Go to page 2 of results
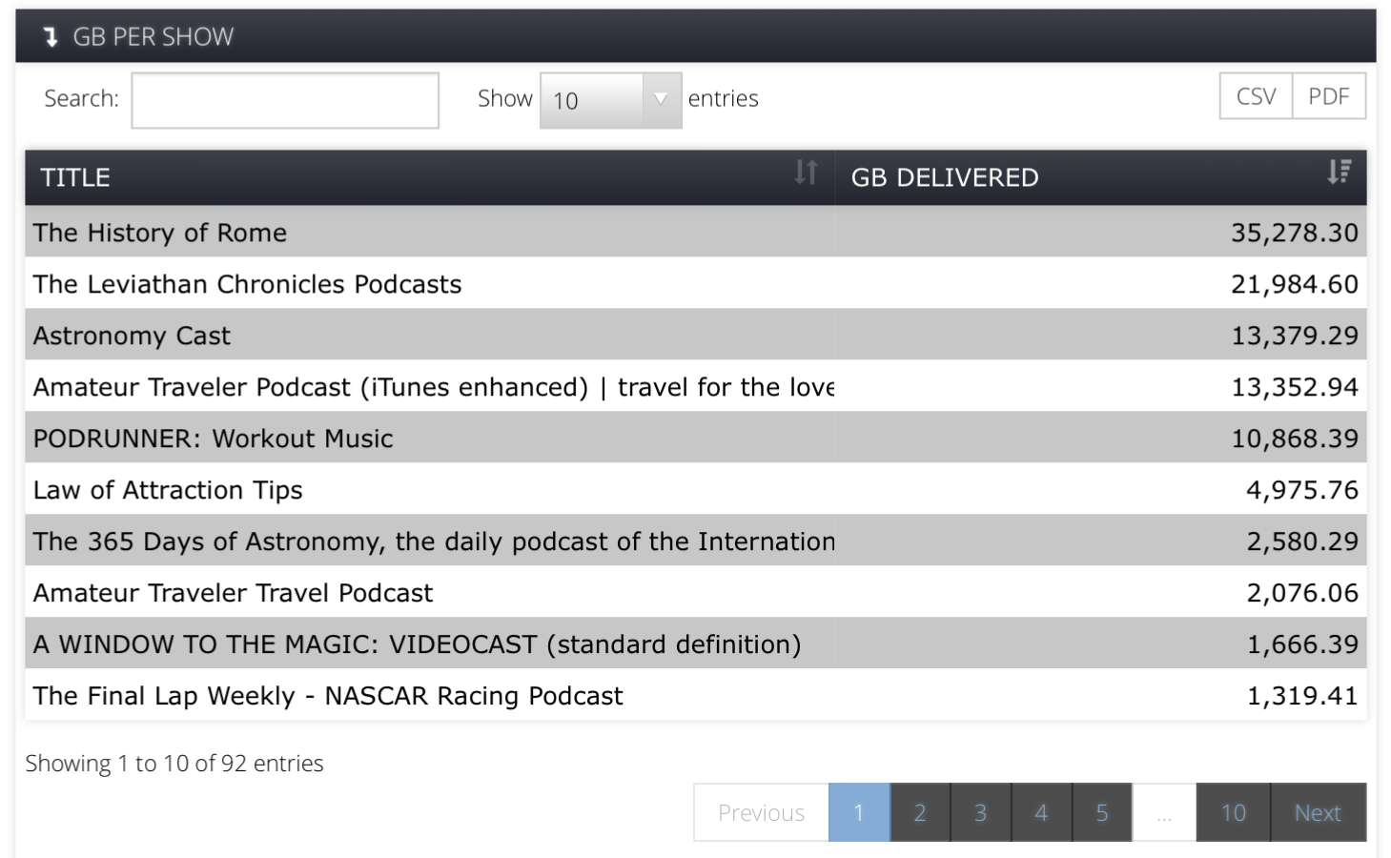This screenshot has height=858, width=1391. click(920, 812)
